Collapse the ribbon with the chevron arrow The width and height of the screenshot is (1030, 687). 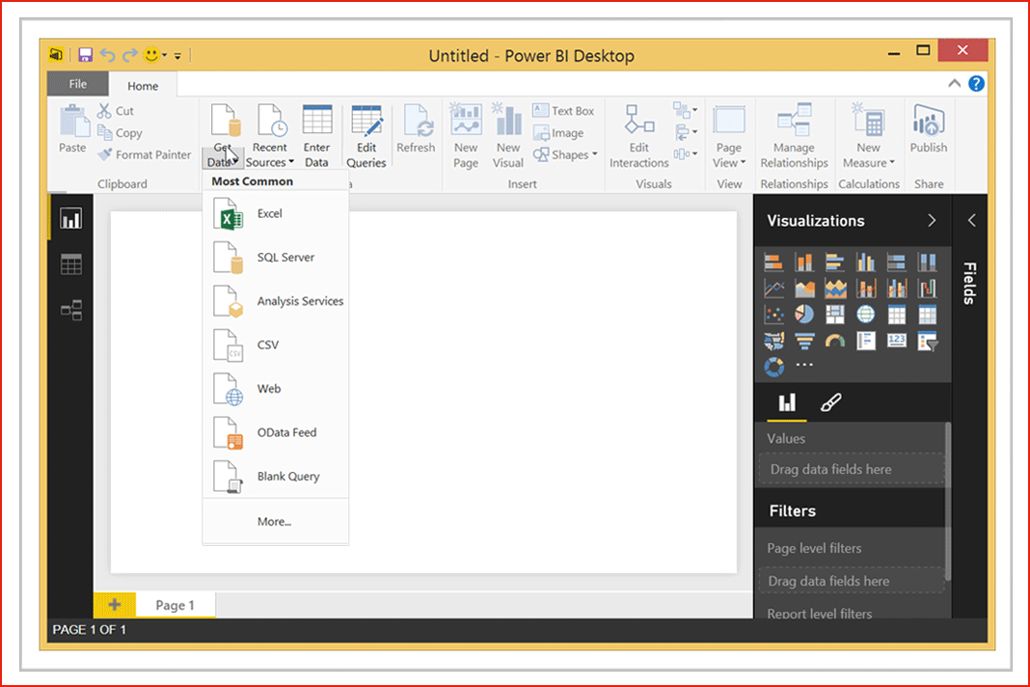(x=953, y=83)
